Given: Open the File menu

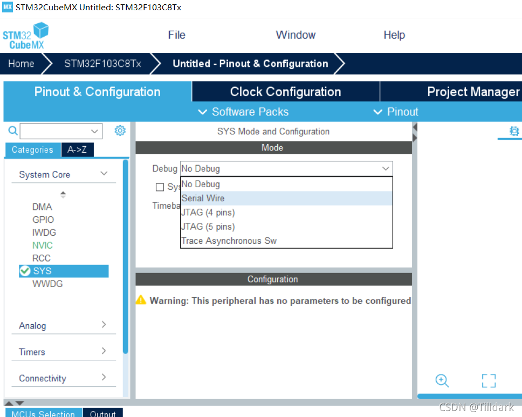Looking at the screenshot, I should 176,35.
